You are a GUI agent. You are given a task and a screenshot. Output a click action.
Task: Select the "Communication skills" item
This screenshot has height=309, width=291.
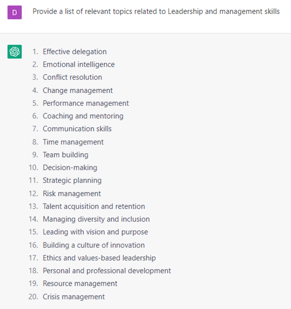(x=77, y=129)
